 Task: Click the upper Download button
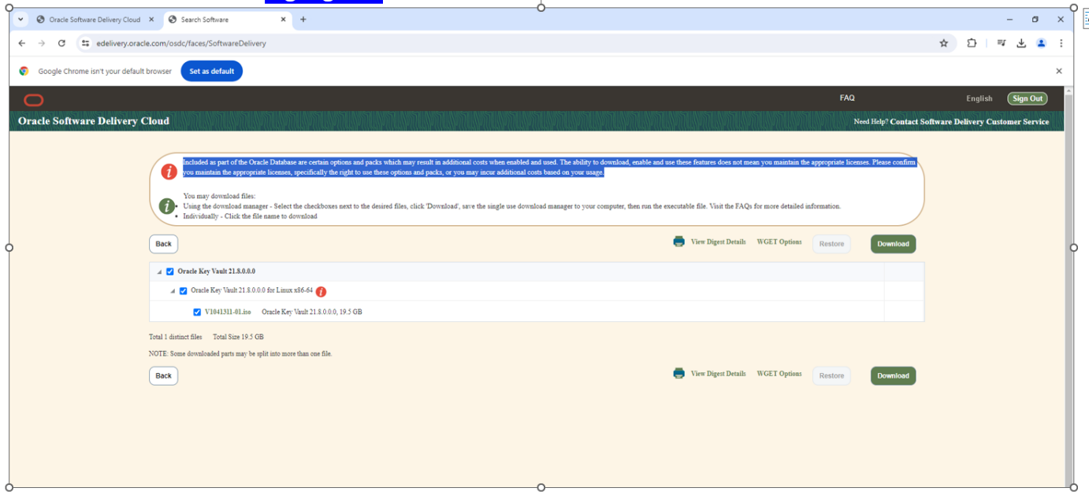(x=893, y=244)
